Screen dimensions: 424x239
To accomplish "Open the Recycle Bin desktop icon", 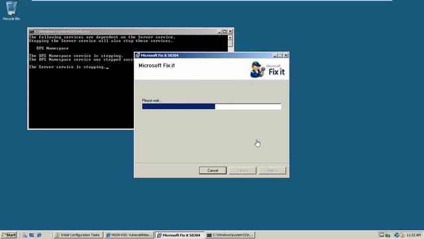I will (11, 11).
